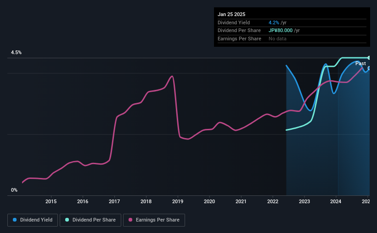This screenshot has height=233, width=377.
Task: Click the teal endpoint marker on Dividend Per Share line
Action: pyautogui.click(x=369, y=58)
